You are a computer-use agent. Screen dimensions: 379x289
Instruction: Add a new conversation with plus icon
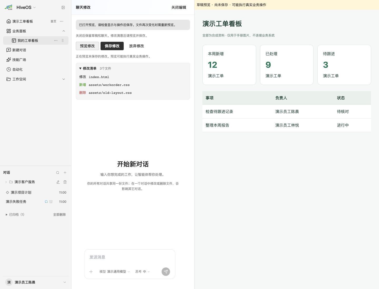(65, 173)
